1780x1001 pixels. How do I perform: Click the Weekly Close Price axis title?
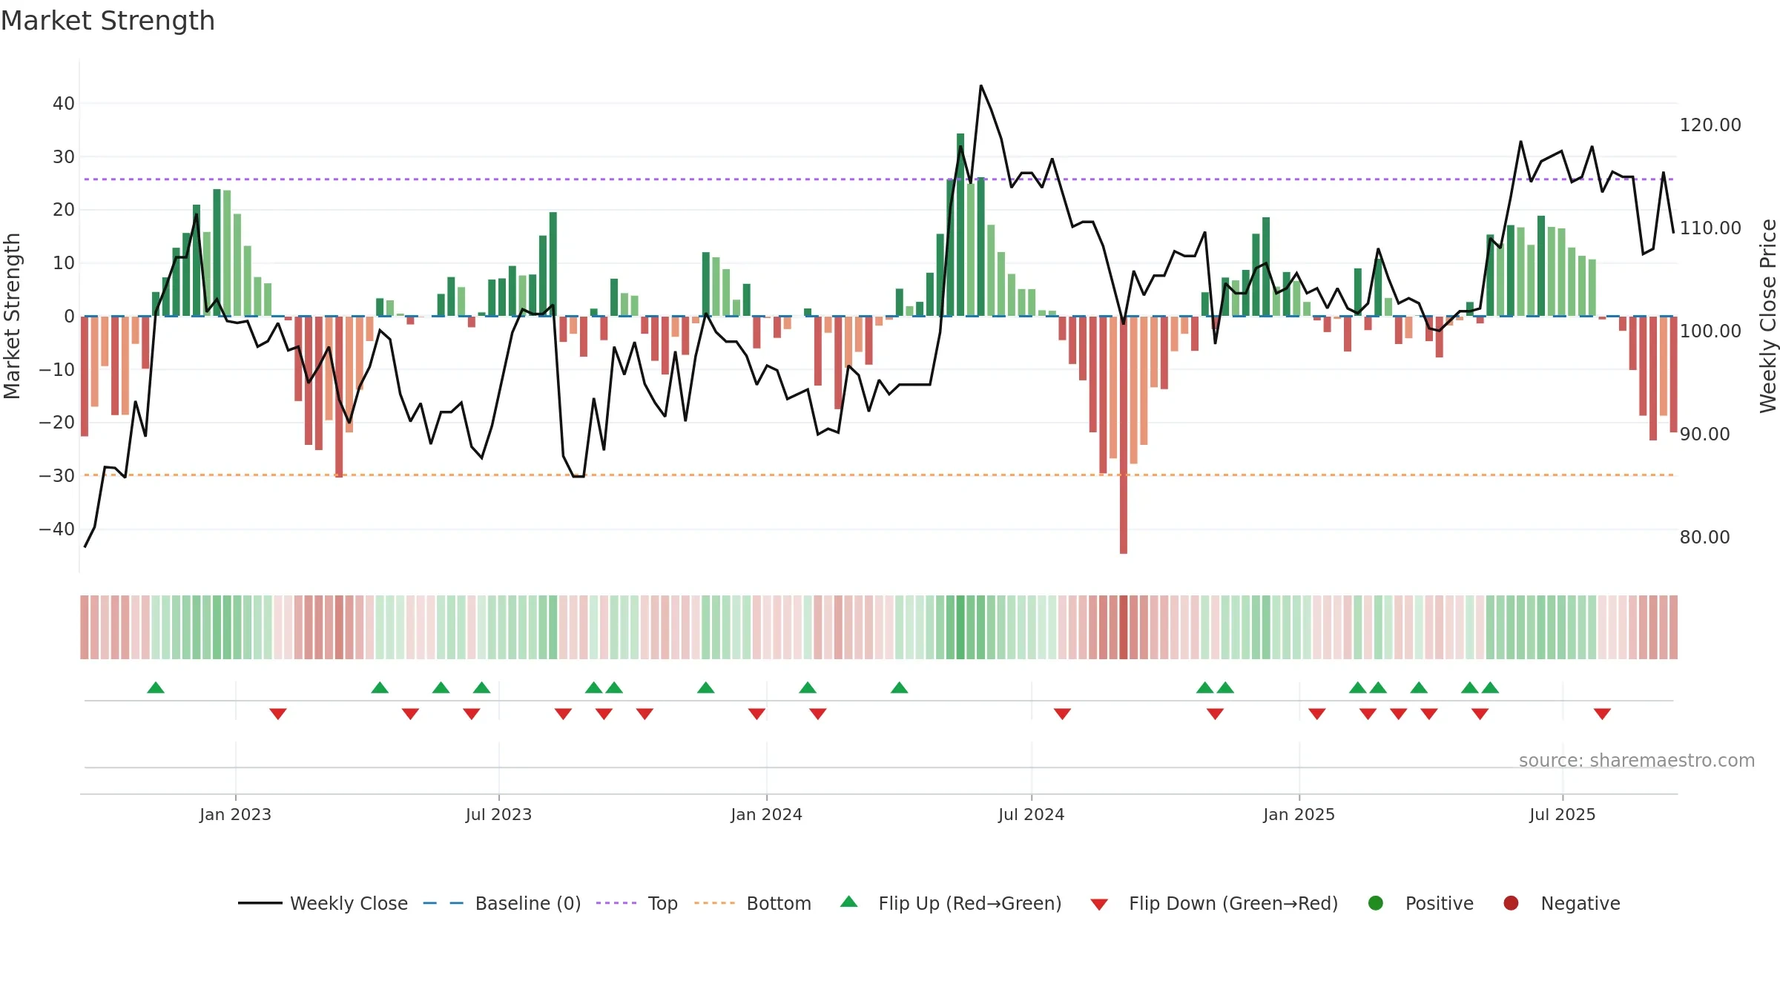coord(1768,316)
